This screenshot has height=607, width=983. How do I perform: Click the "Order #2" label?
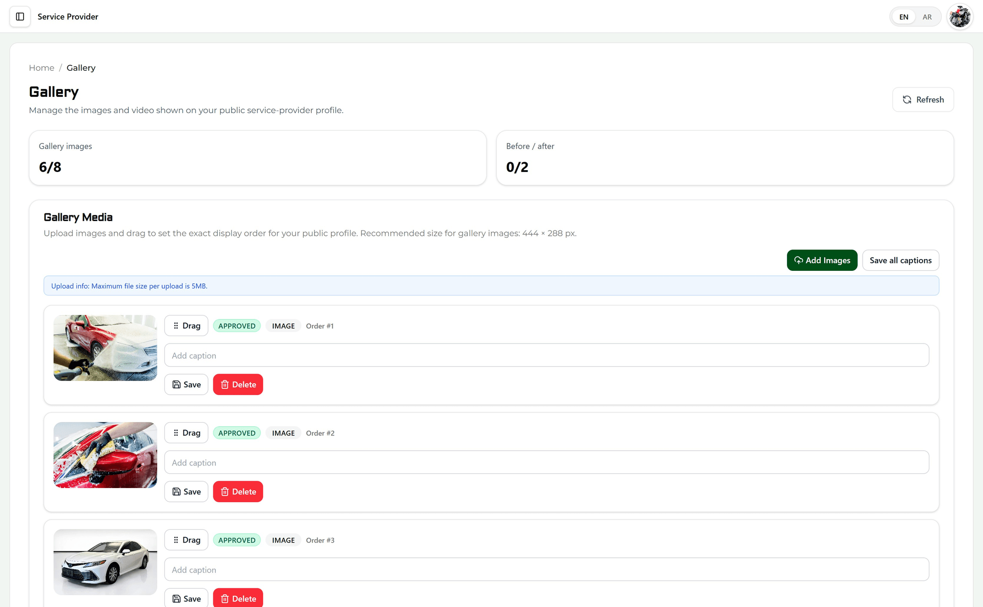[x=320, y=433]
